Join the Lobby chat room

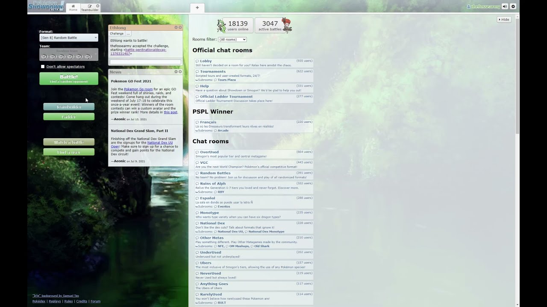pos(253,63)
